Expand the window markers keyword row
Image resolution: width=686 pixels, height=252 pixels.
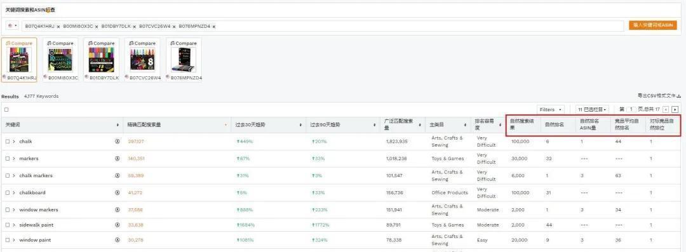[14, 209]
